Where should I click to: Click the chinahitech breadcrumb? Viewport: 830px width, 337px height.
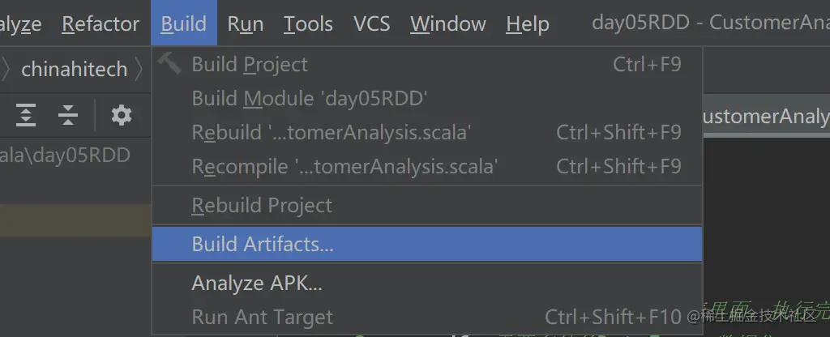(x=74, y=70)
